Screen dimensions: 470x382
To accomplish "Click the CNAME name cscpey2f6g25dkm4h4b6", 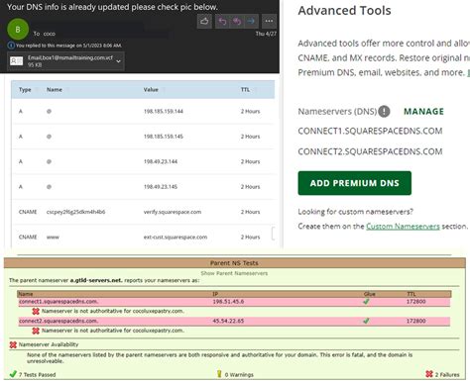I will pyautogui.click(x=75, y=212).
